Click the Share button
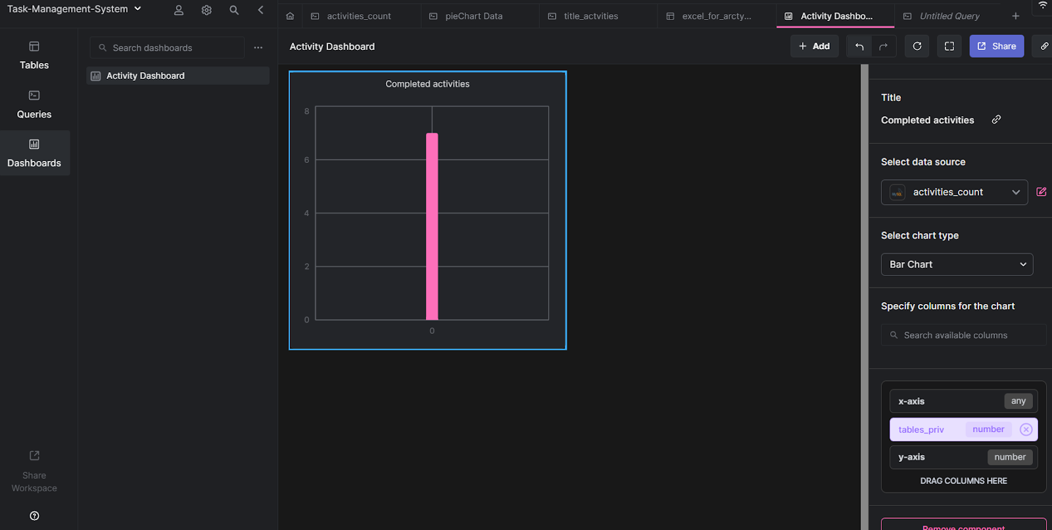Screen dimensions: 1052x530 997,46
